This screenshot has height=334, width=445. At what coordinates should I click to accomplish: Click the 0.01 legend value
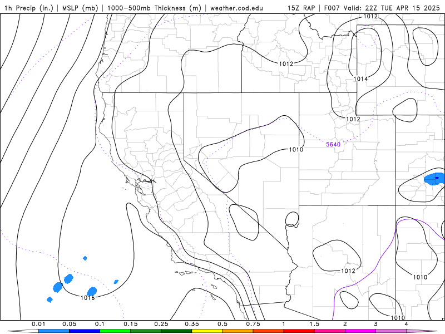point(38,324)
